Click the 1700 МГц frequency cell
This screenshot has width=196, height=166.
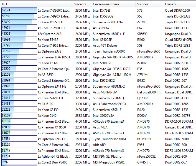82,86
